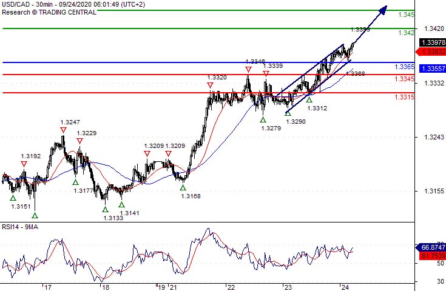Select the date 18 on time axis

[106, 287]
